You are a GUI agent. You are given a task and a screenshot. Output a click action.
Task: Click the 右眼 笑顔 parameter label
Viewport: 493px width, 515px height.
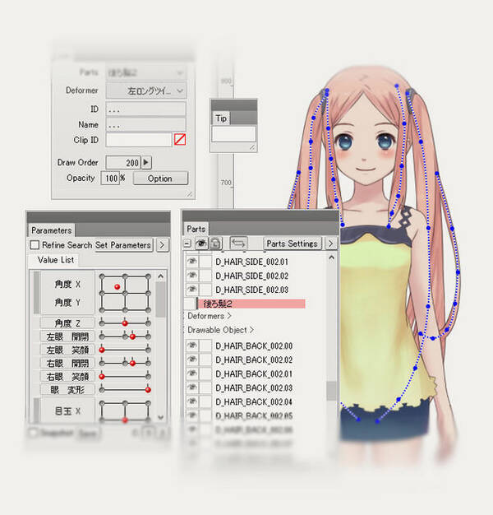tap(67, 377)
